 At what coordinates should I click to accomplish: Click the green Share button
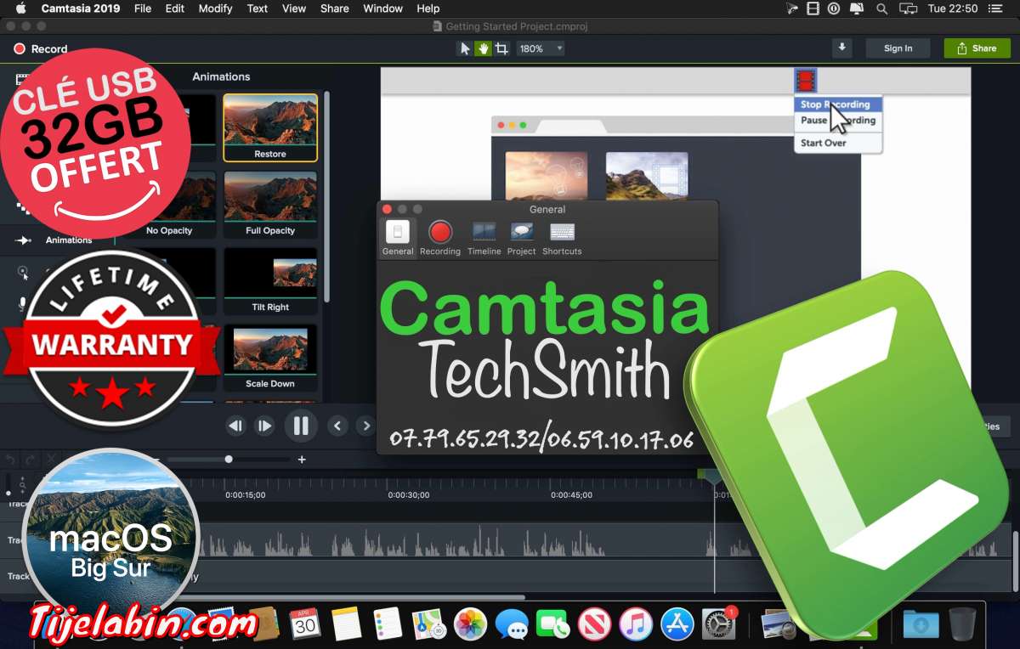tap(976, 48)
